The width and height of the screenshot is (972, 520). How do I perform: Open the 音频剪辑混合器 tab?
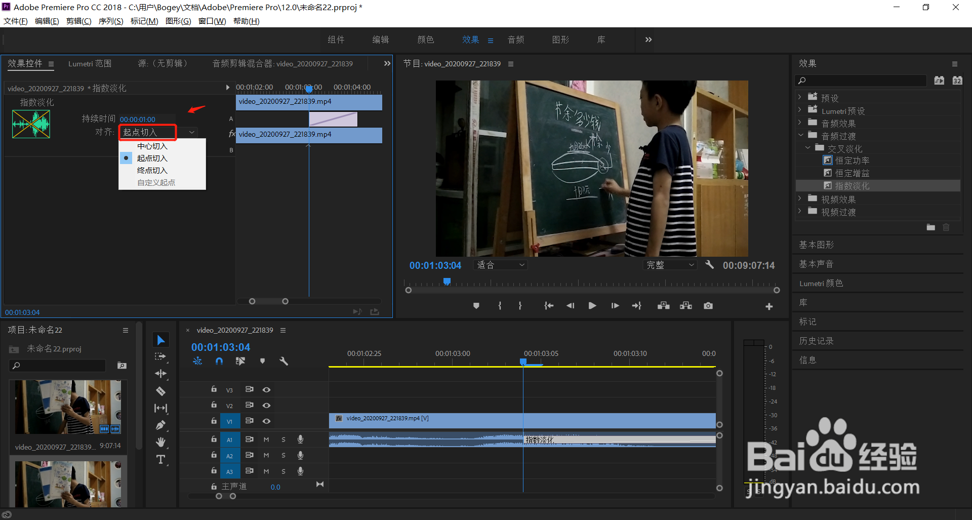pos(282,64)
